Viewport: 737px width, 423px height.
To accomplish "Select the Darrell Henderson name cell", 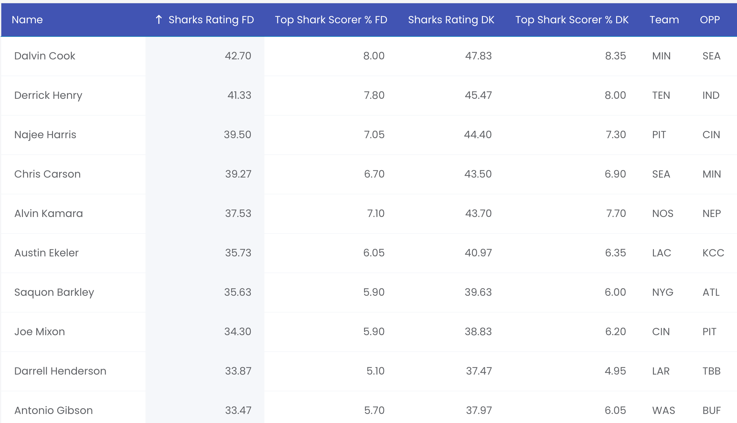I will pos(60,371).
